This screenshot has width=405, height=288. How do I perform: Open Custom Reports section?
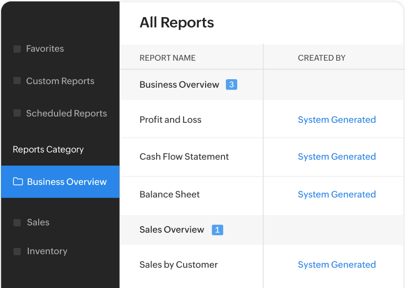(60, 81)
